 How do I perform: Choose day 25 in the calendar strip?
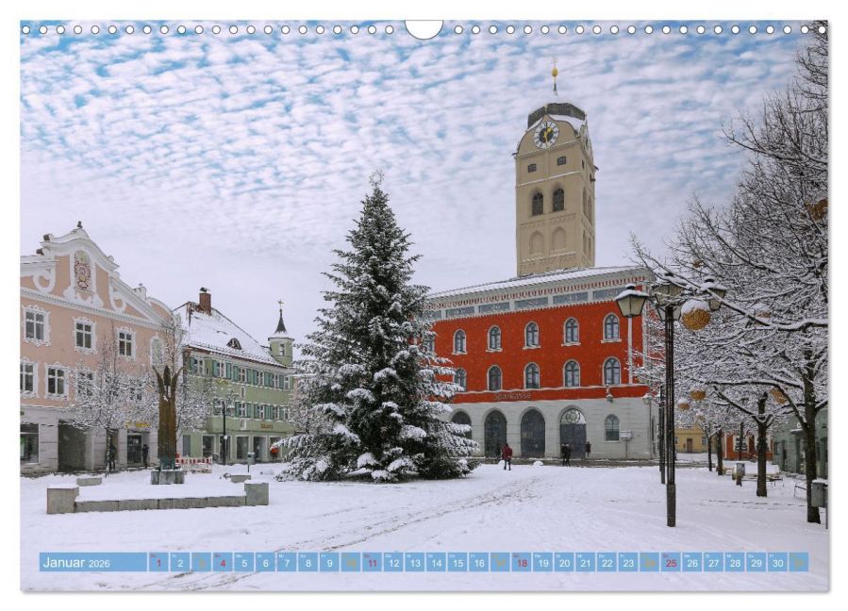click(x=671, y=563)
